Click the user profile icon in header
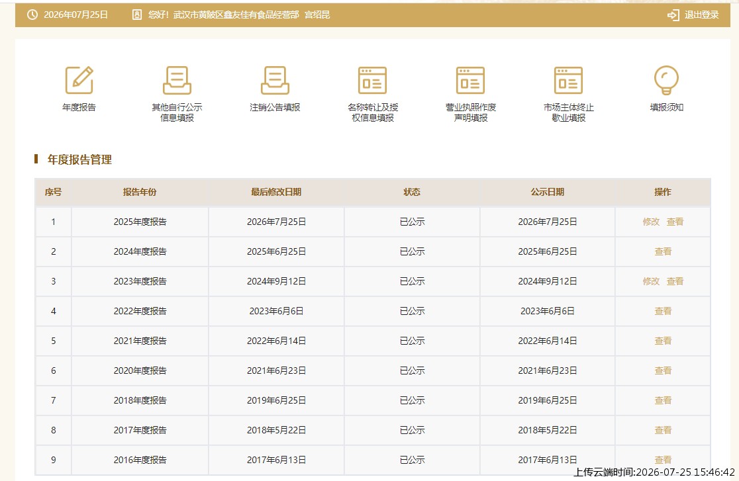The width and height of the screenshot is (739, 481). click(136, 15)
